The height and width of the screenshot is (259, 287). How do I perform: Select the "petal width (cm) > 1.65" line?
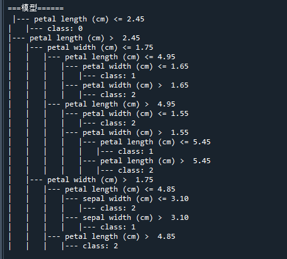click(136, 85)
